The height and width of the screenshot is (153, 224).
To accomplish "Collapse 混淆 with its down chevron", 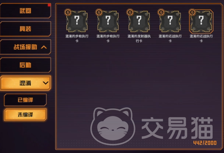I will click(x=46, y=83).
